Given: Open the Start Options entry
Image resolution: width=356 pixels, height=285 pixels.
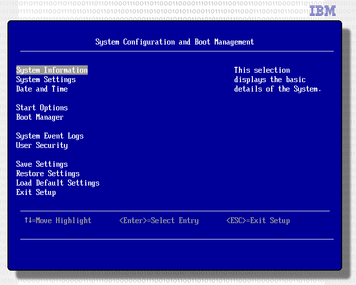Looking at the screenshot, I should tap(42, 108).
